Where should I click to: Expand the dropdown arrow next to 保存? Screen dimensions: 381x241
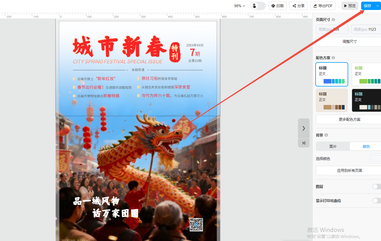(378, 6)
